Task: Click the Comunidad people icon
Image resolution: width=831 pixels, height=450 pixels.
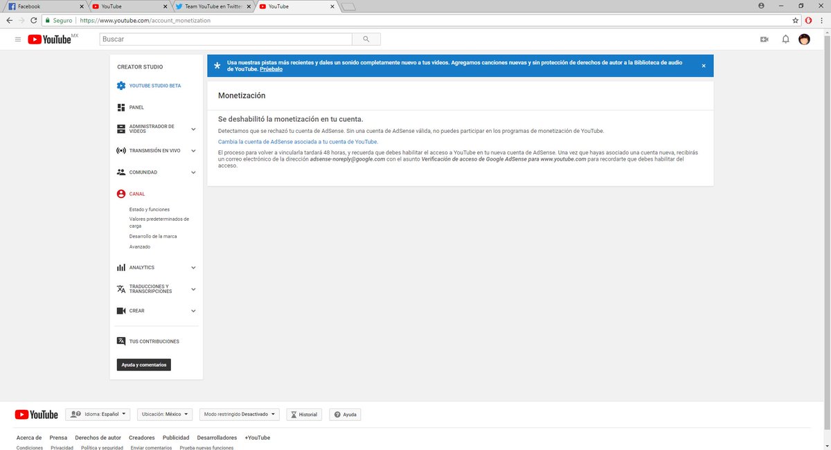Action: pos(121,172)
